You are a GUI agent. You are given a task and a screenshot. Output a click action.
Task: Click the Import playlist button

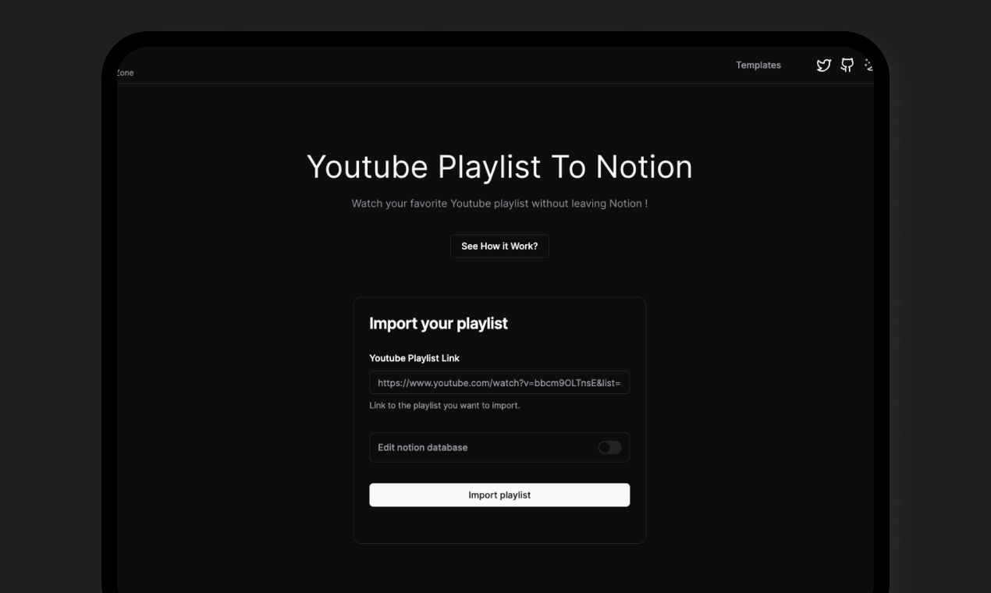click(x=499, y=495)
